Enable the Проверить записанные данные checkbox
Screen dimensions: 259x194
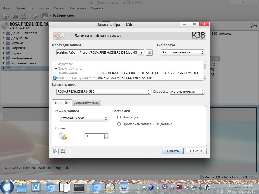(119, 124)
